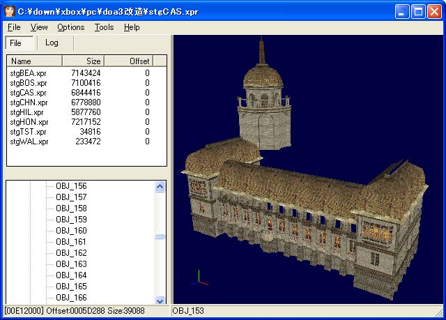Click the size value 7100416
Viewport: 446px width, 320px height.
click(x=86, y=83)
